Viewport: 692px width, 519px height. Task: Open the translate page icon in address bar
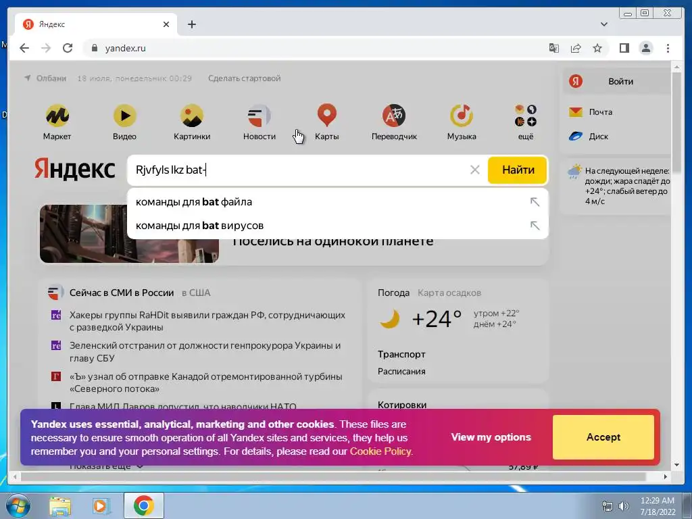pos(554,48)
